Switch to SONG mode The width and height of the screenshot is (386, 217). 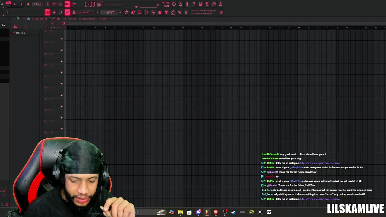(x=8, y=5)
